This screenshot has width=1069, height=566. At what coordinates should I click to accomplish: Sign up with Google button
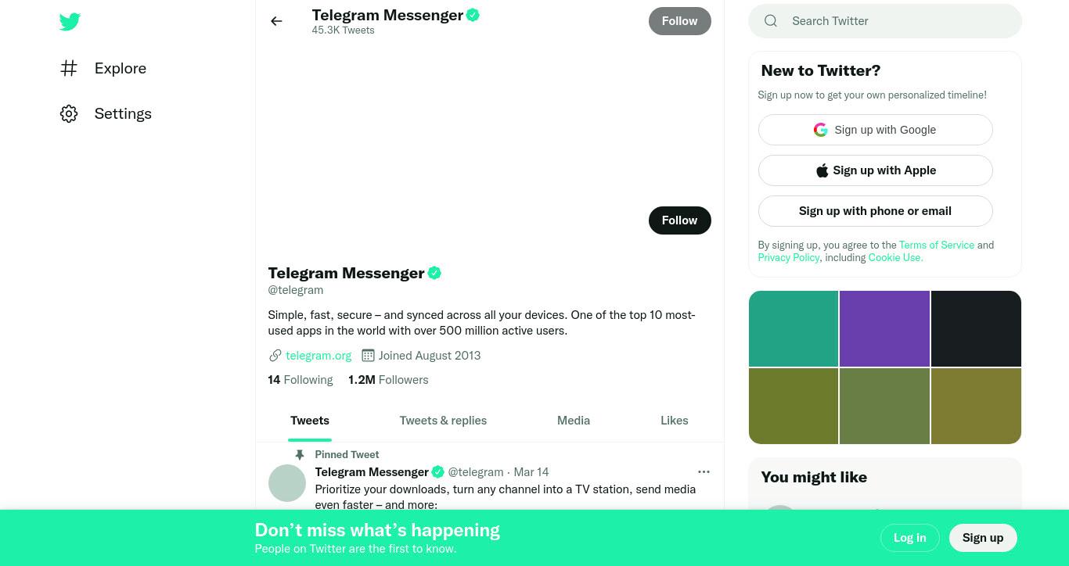(x=875, y=130)
